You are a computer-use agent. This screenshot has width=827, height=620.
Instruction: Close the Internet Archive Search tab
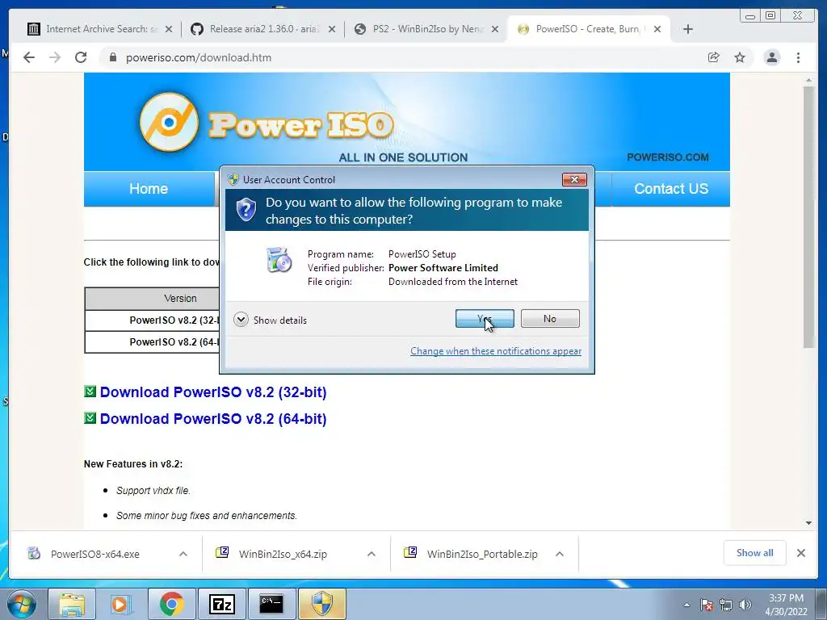[x=169, y=30]
